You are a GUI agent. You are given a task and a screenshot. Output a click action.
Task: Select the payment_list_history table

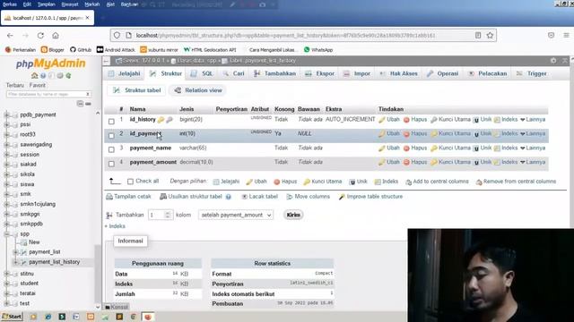(54, 262)
